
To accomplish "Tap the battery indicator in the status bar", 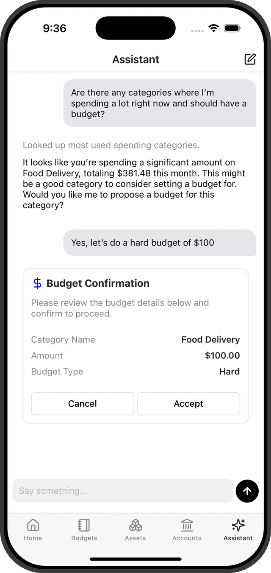I will (x=232, y=28).
